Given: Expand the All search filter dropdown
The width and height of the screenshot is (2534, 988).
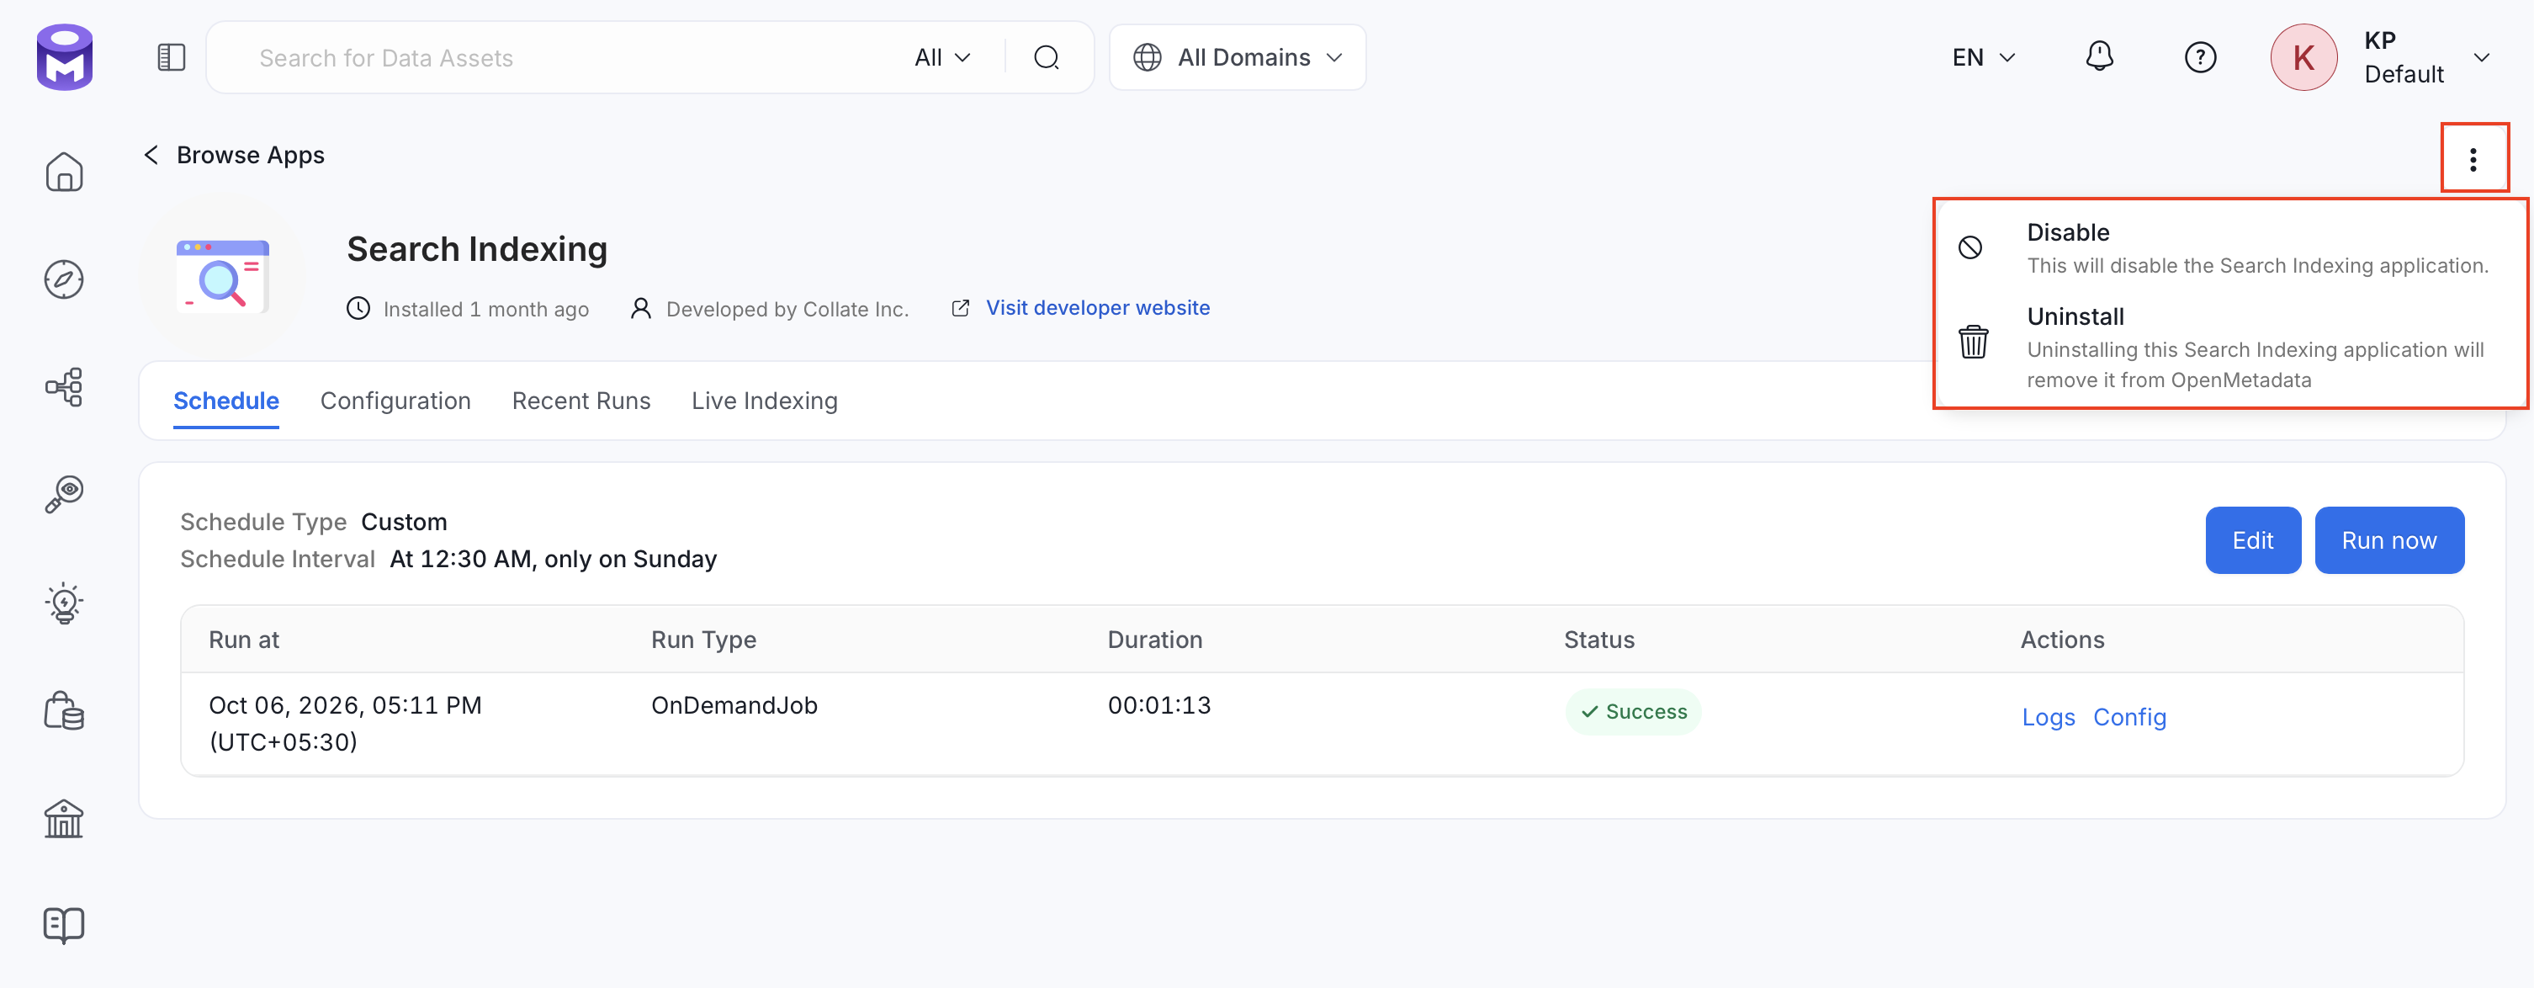Looking at the screenshot, I should coord(942,57).
